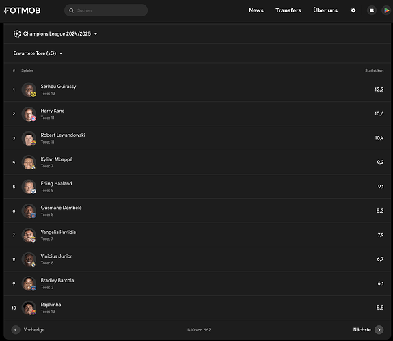Open the Apple App Store icon
Image resolution: width=393 pixels, height=341 pixels.
click(372, 10)
